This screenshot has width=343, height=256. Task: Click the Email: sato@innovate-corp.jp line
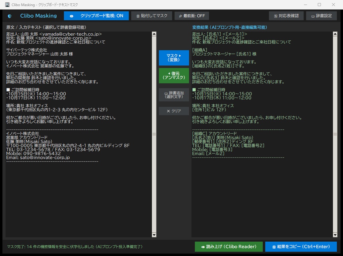click(x=38, y=158)
